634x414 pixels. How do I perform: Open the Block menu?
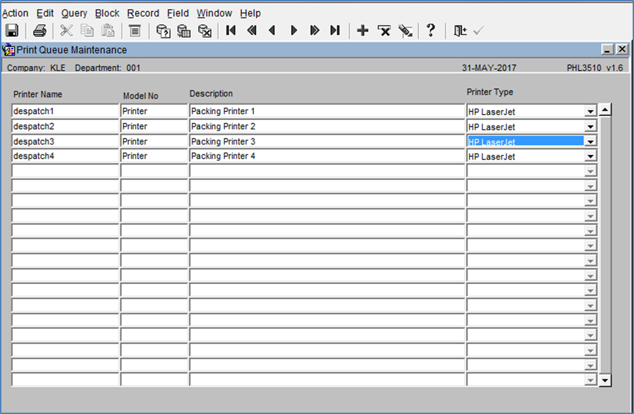(x=107, y=13)
